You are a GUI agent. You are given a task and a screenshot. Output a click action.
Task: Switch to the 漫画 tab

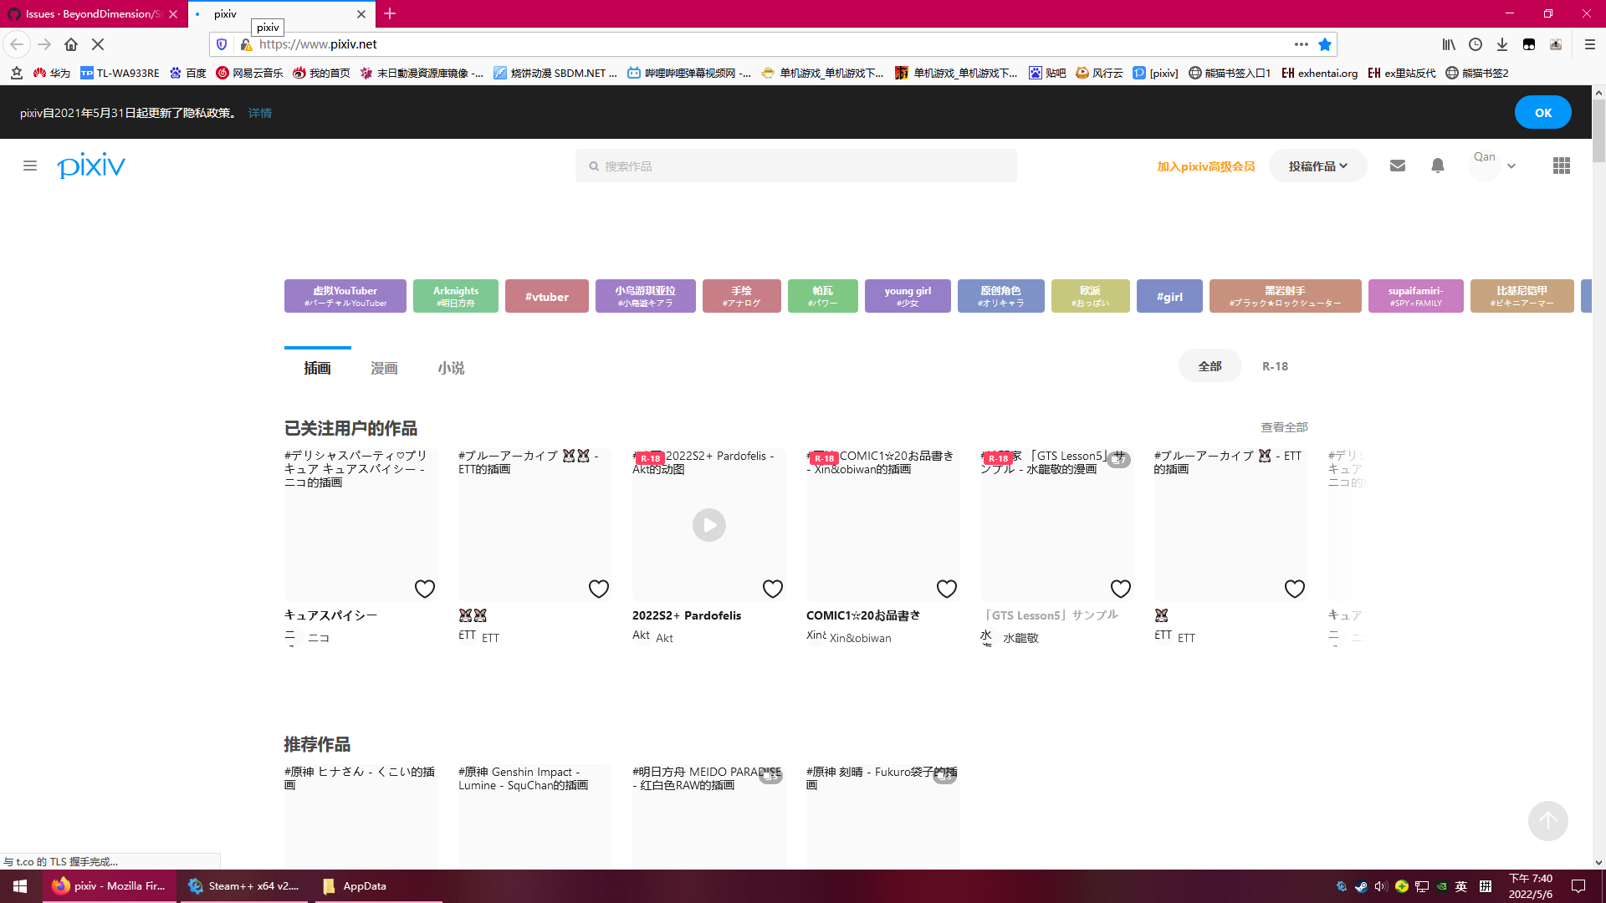point(384,367)
